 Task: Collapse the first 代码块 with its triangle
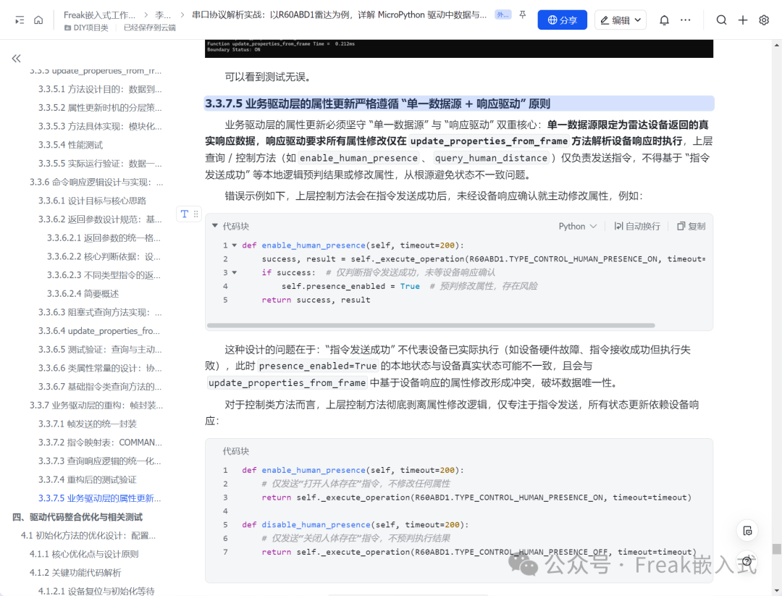(x=215, y=226)
